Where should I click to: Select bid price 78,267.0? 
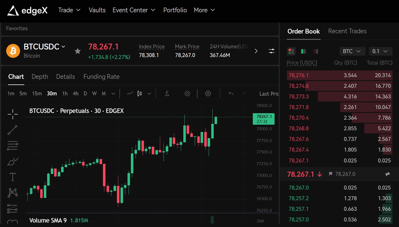tap(299, 188)
